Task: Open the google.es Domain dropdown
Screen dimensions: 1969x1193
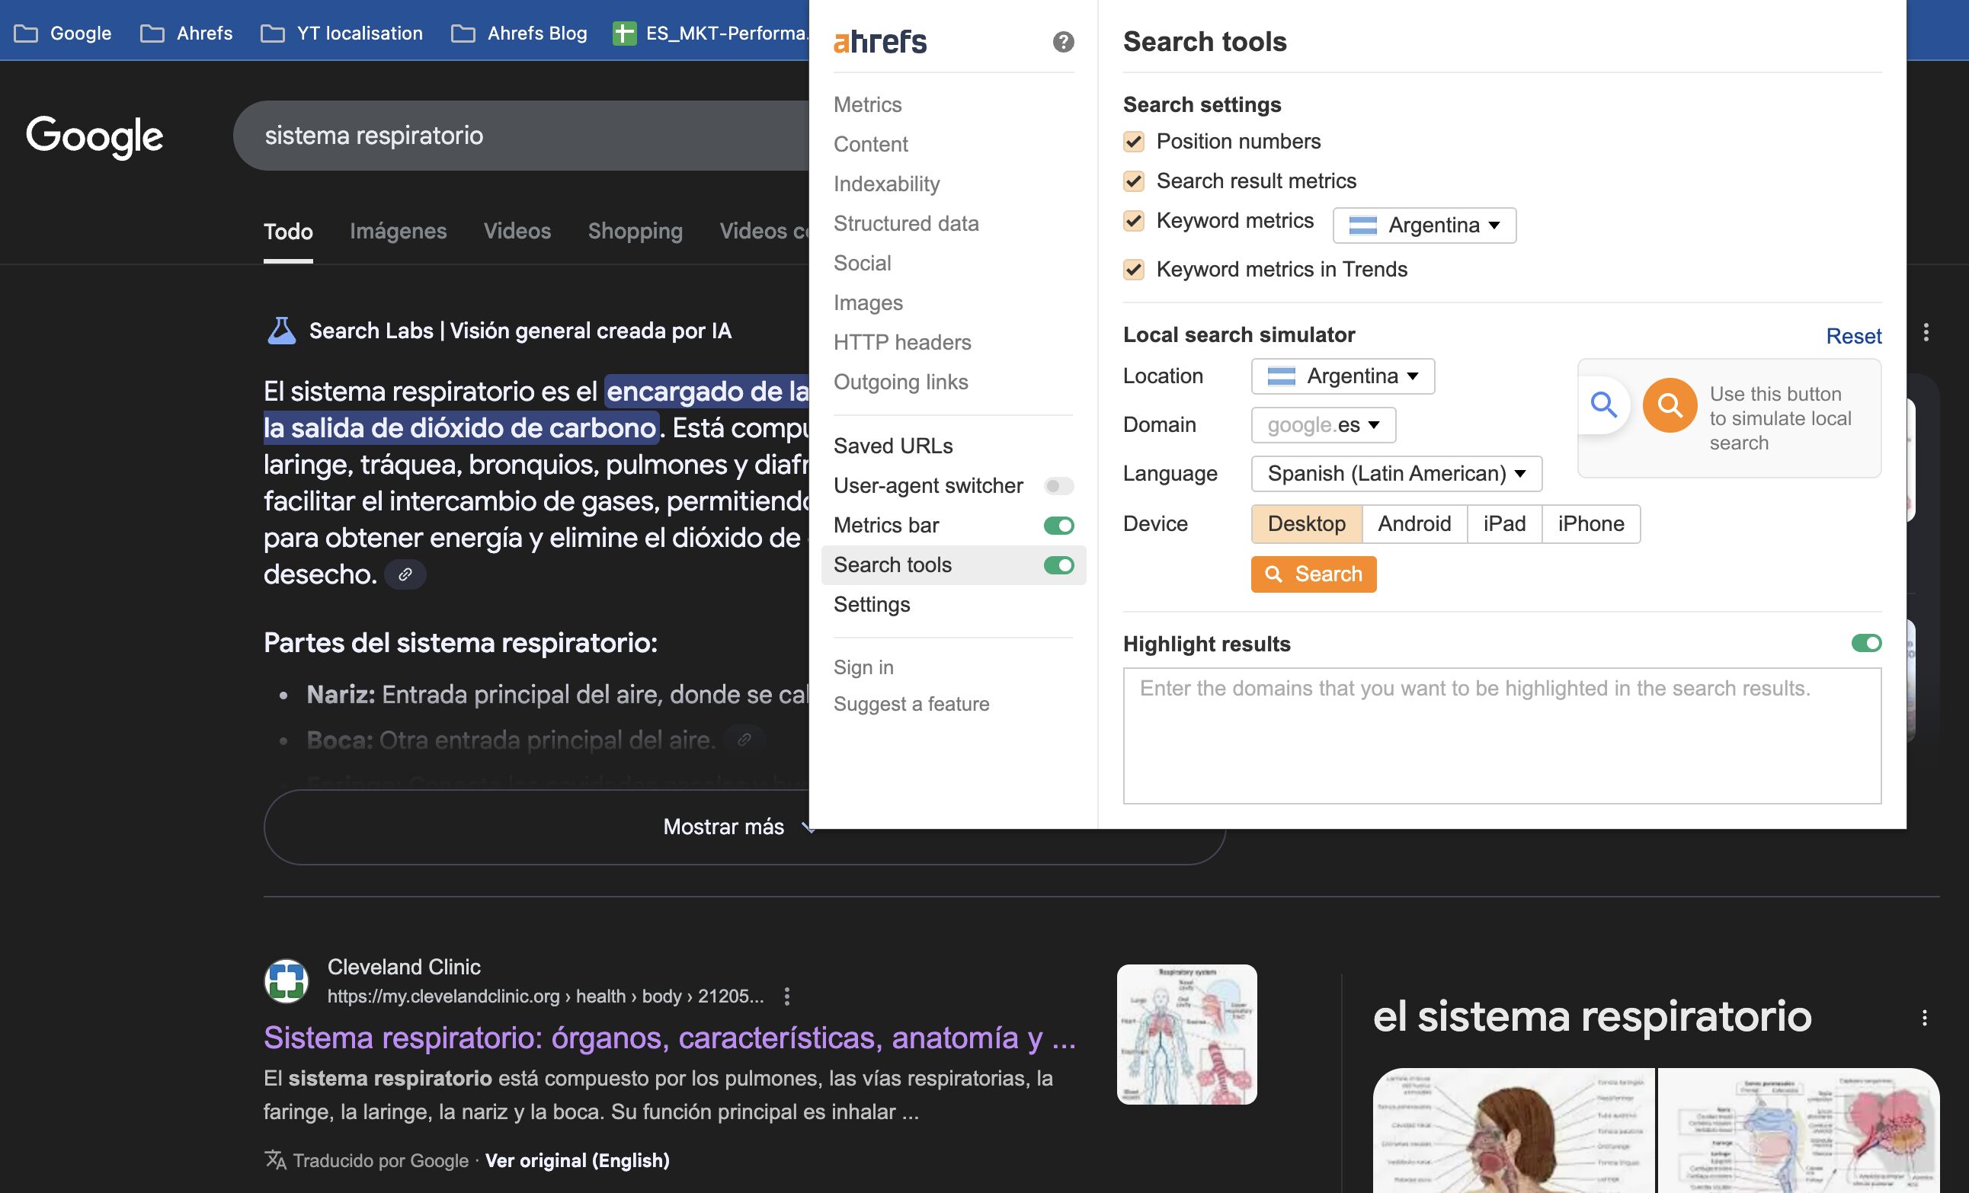Action: [x=1324, y=425]
